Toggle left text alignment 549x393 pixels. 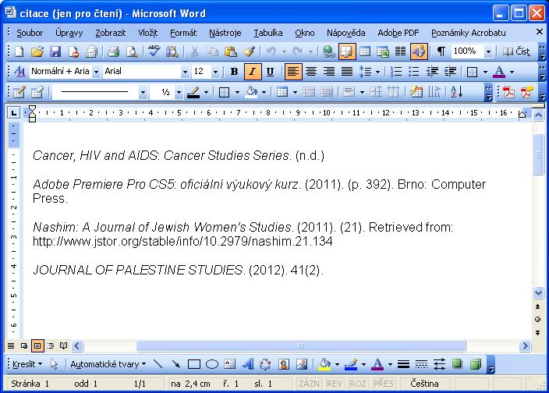pyautogui.click(x=293, y=72)
